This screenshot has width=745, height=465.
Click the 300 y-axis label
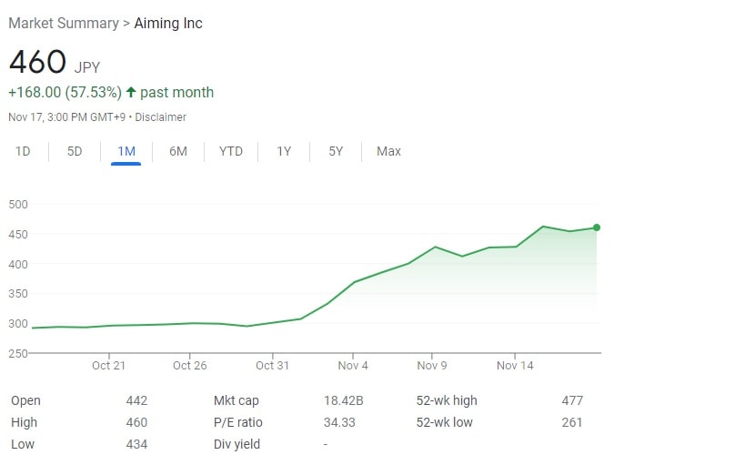tap(18, 324)
